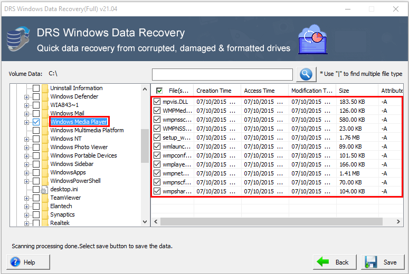
Task: Select the Windows Multimedia Platform folder
Action: (x=87, y=130)
